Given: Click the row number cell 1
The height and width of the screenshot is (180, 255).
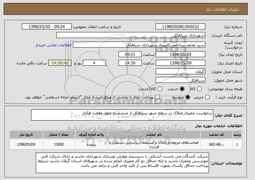Looking at the screenshot, I should 237,144.
